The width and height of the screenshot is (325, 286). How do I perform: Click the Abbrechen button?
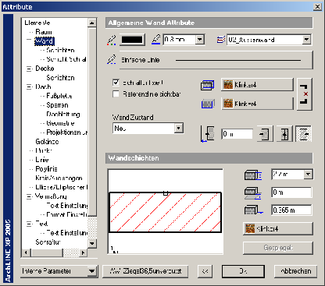coord(296,271)
